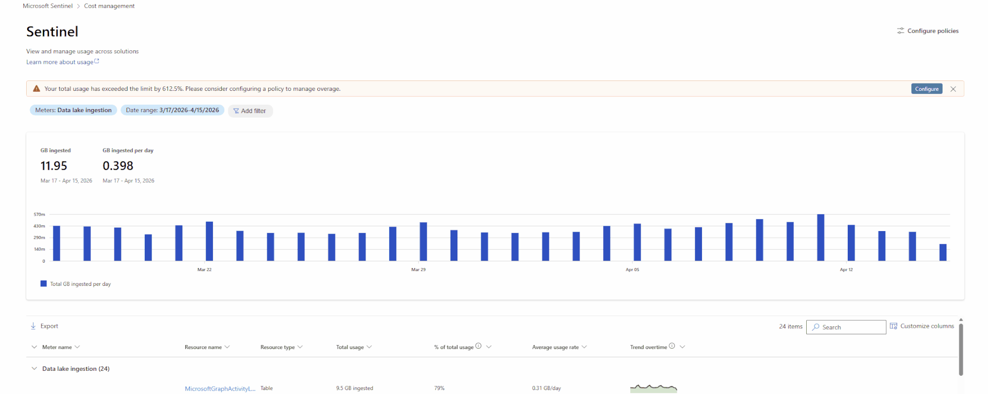Click the info icon next to % of total usage
The image size is (988, 394).
point(478,346)
